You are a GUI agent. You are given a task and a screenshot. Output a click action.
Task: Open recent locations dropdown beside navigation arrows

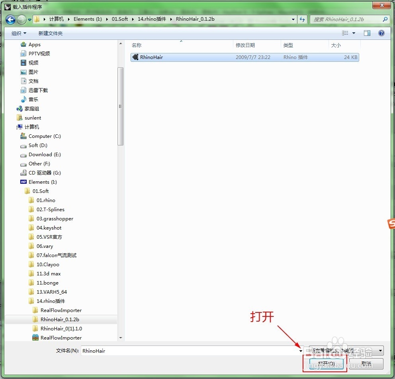point(29,20)
